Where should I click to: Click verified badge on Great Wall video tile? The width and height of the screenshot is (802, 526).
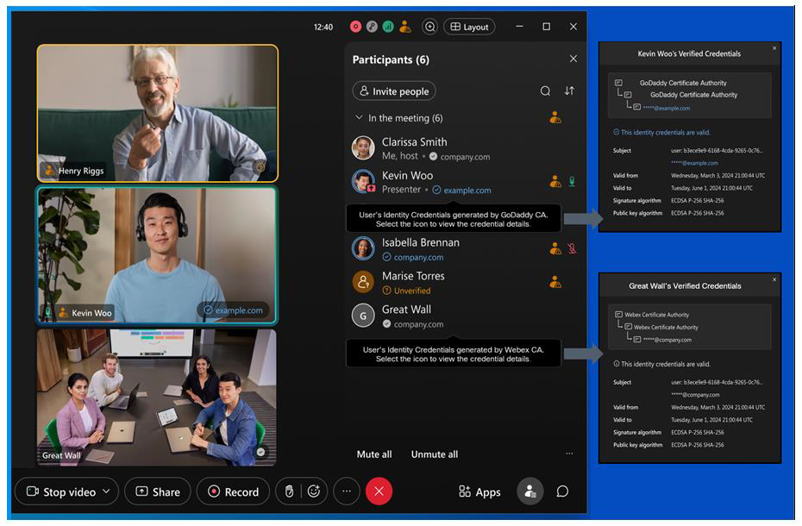(x=260, y=452)
